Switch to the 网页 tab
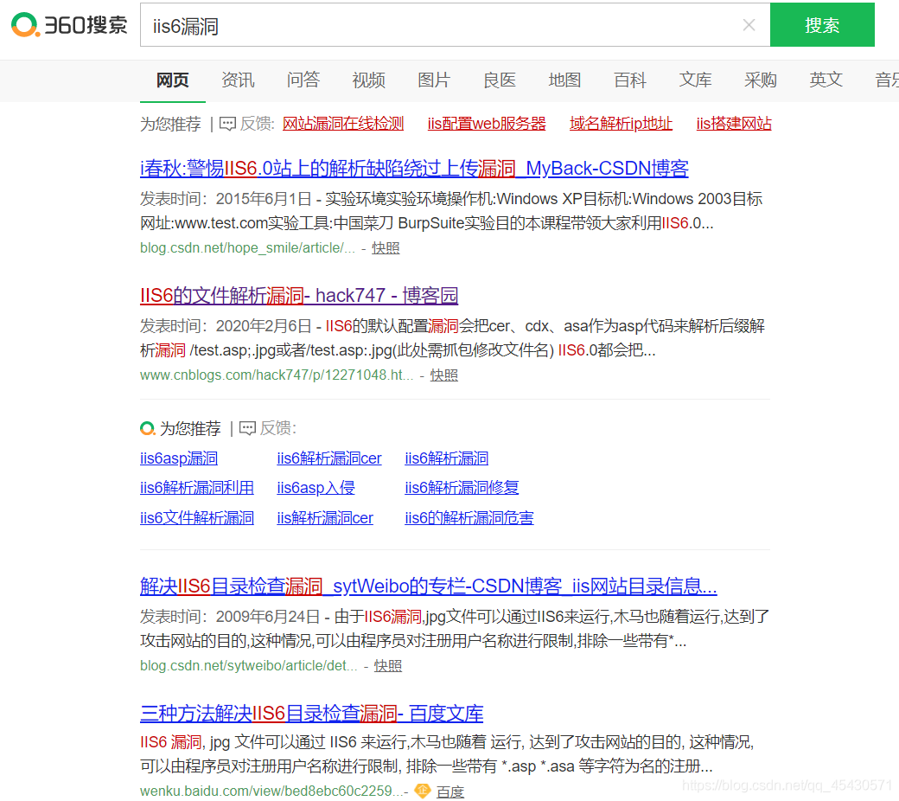899x801 pixels. (173, 80)
